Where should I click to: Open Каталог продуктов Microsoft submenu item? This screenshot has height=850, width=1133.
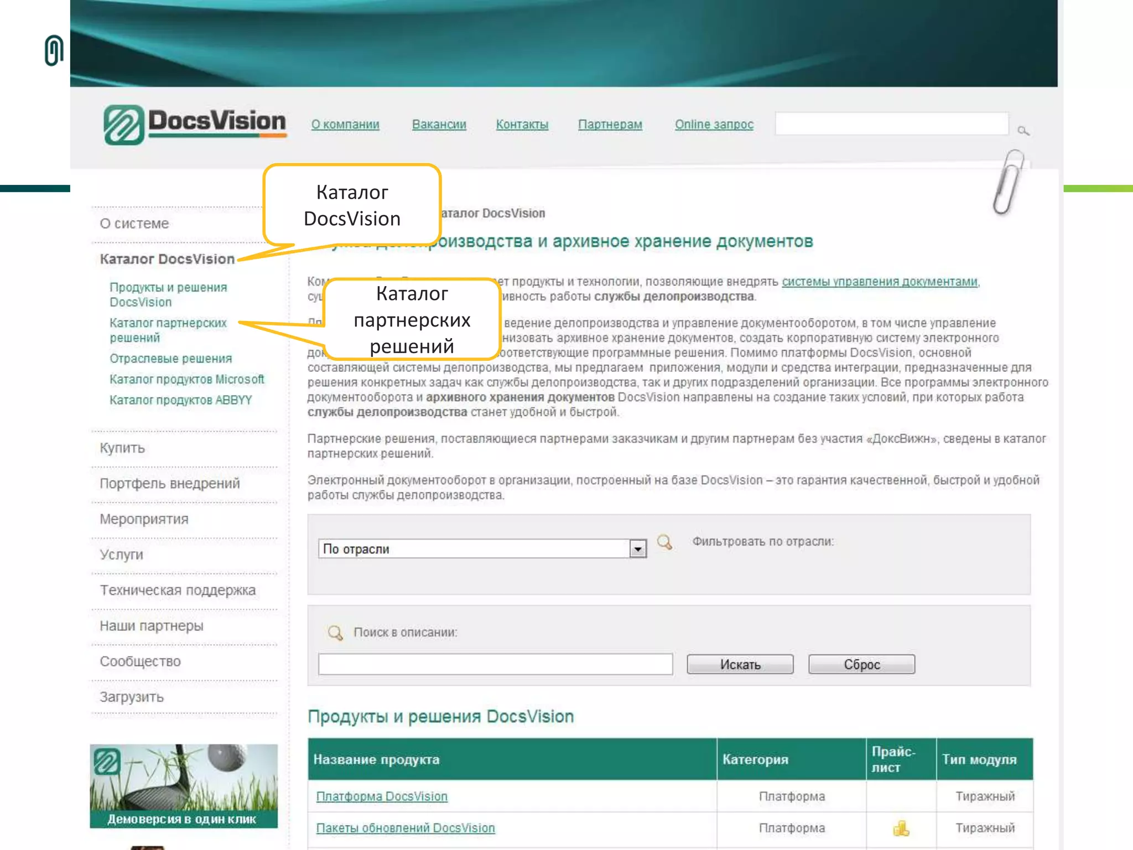tap(187, 380)
